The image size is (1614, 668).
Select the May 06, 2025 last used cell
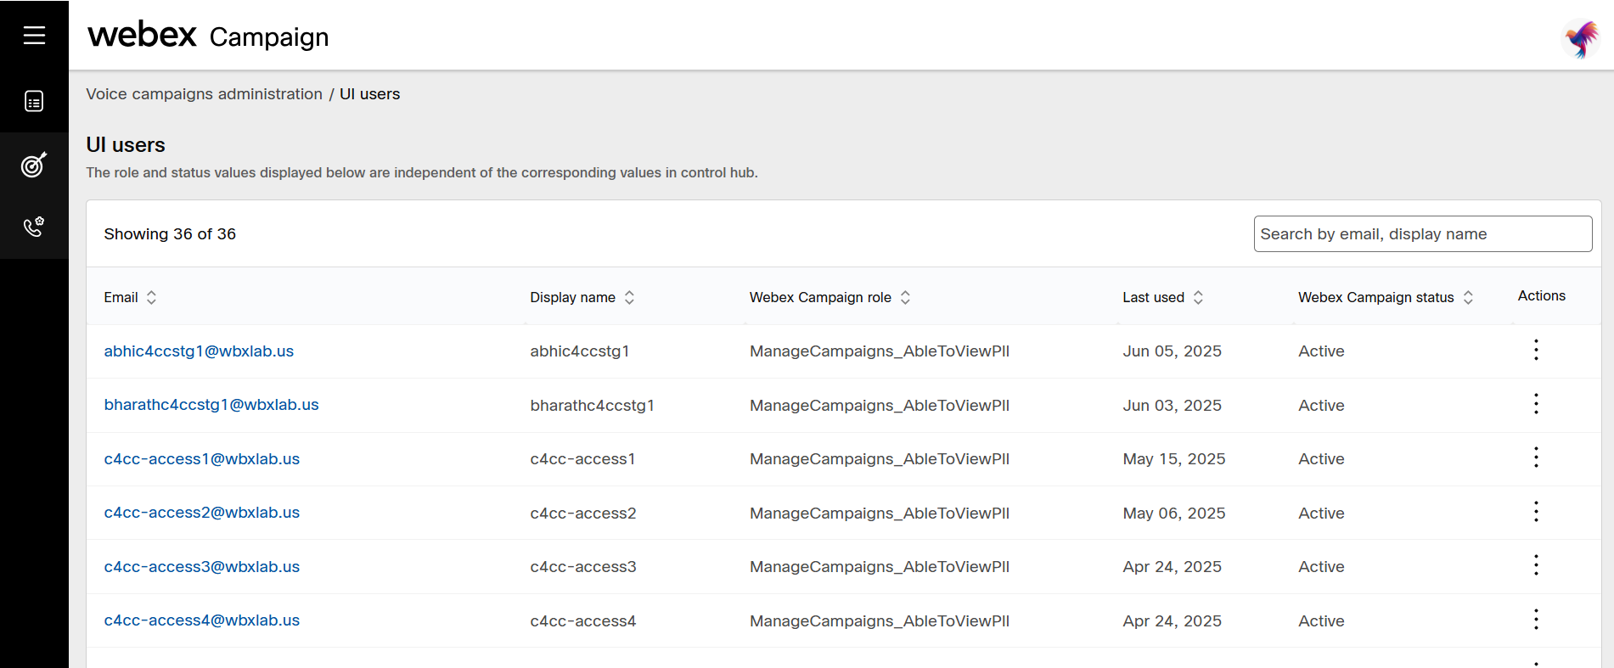click(1174, 514)
